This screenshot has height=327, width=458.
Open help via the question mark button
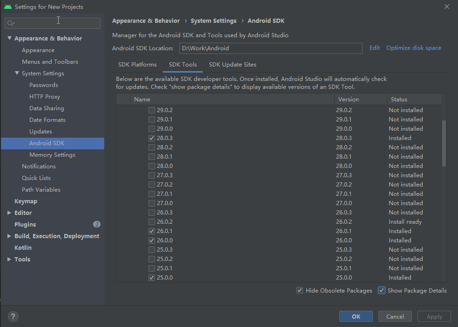[x=13, y=316]
